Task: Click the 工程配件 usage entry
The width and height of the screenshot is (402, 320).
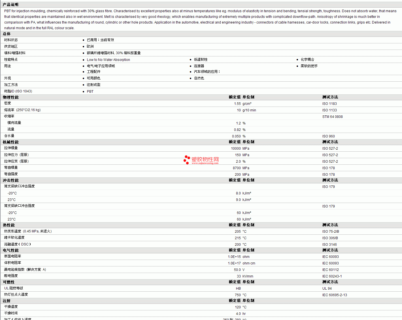Action: [93, 72]
